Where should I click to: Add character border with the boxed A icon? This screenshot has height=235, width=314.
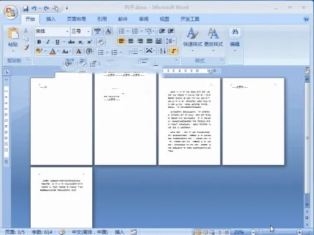(108, 31)
